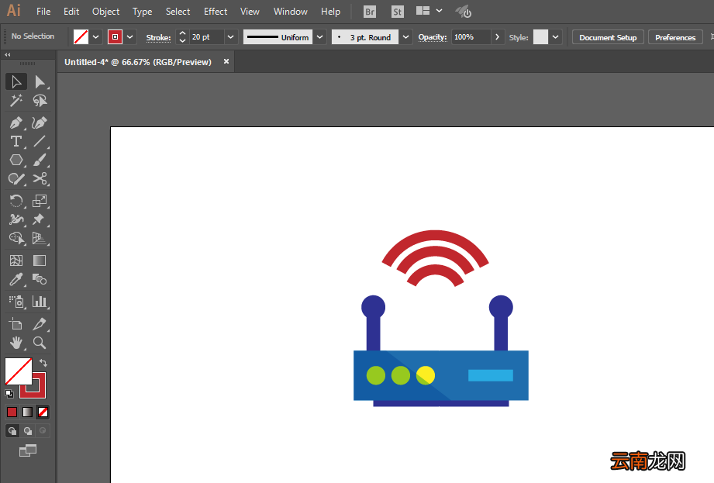The width and height of the screenshot is (714, 483).
Task: Click the Stroke panel link
Action: click(x=158, y=38)
